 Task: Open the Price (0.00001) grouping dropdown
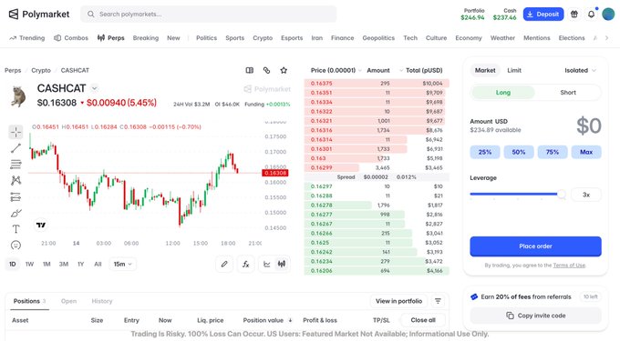[336, 70]
